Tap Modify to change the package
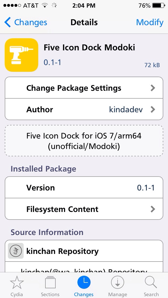The width and height of the screenshot is (168, 298). pos(150,23)
